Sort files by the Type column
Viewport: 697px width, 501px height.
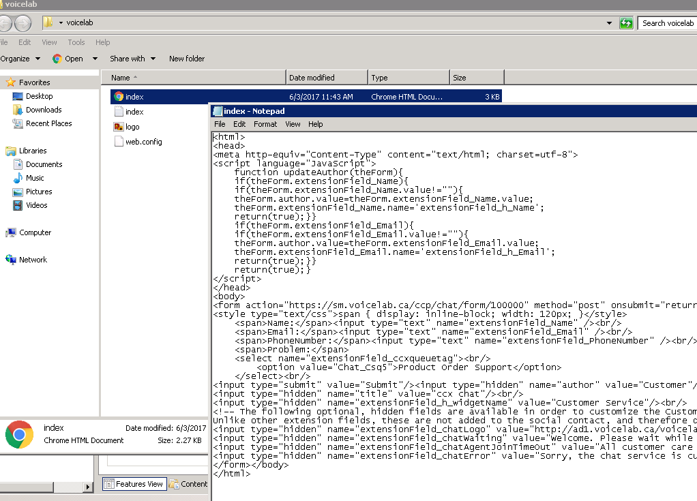[409, 77]
